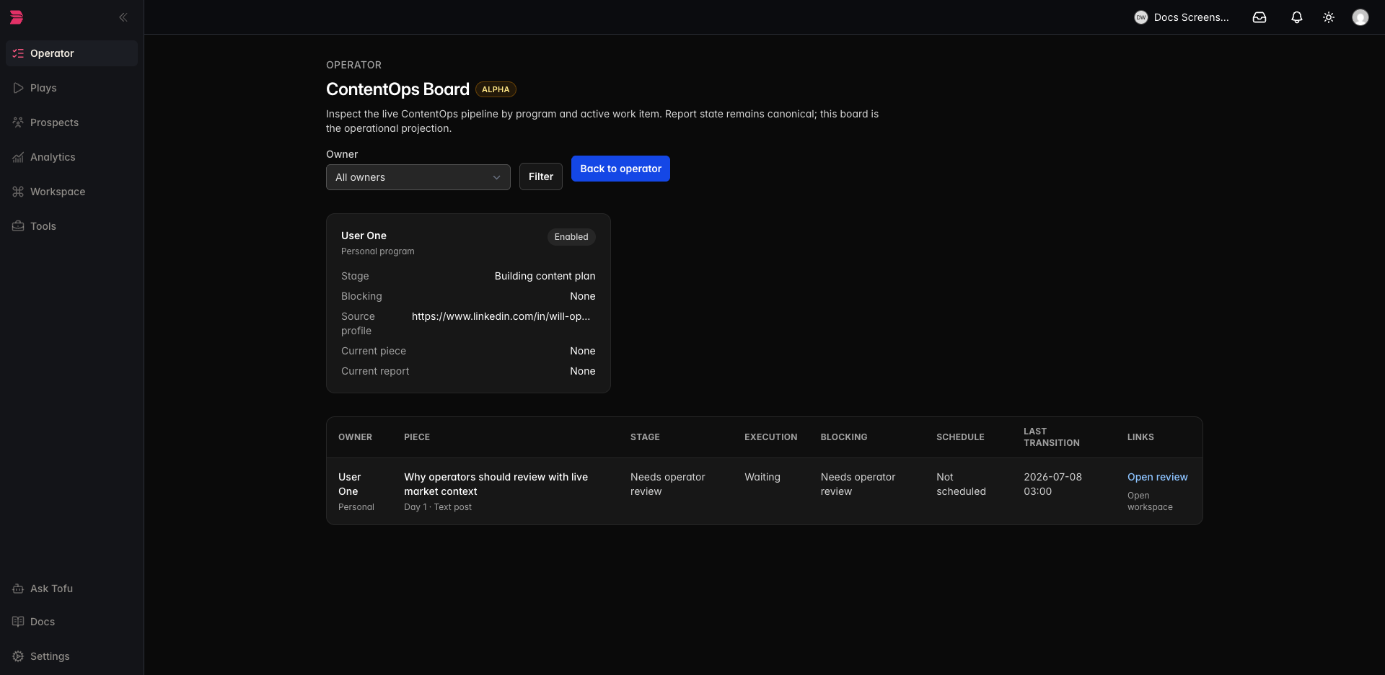Click the ContentOps Board heading

coord(397,89)
